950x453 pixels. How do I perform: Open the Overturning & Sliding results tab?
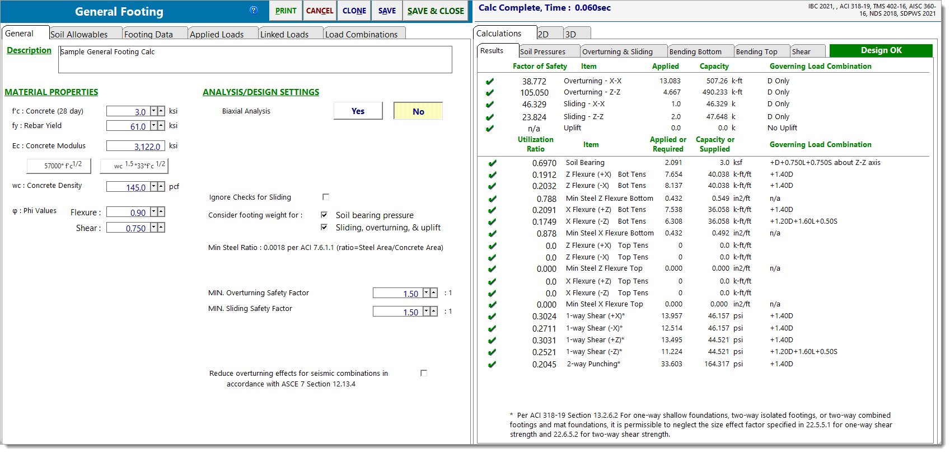pos(617,51)
